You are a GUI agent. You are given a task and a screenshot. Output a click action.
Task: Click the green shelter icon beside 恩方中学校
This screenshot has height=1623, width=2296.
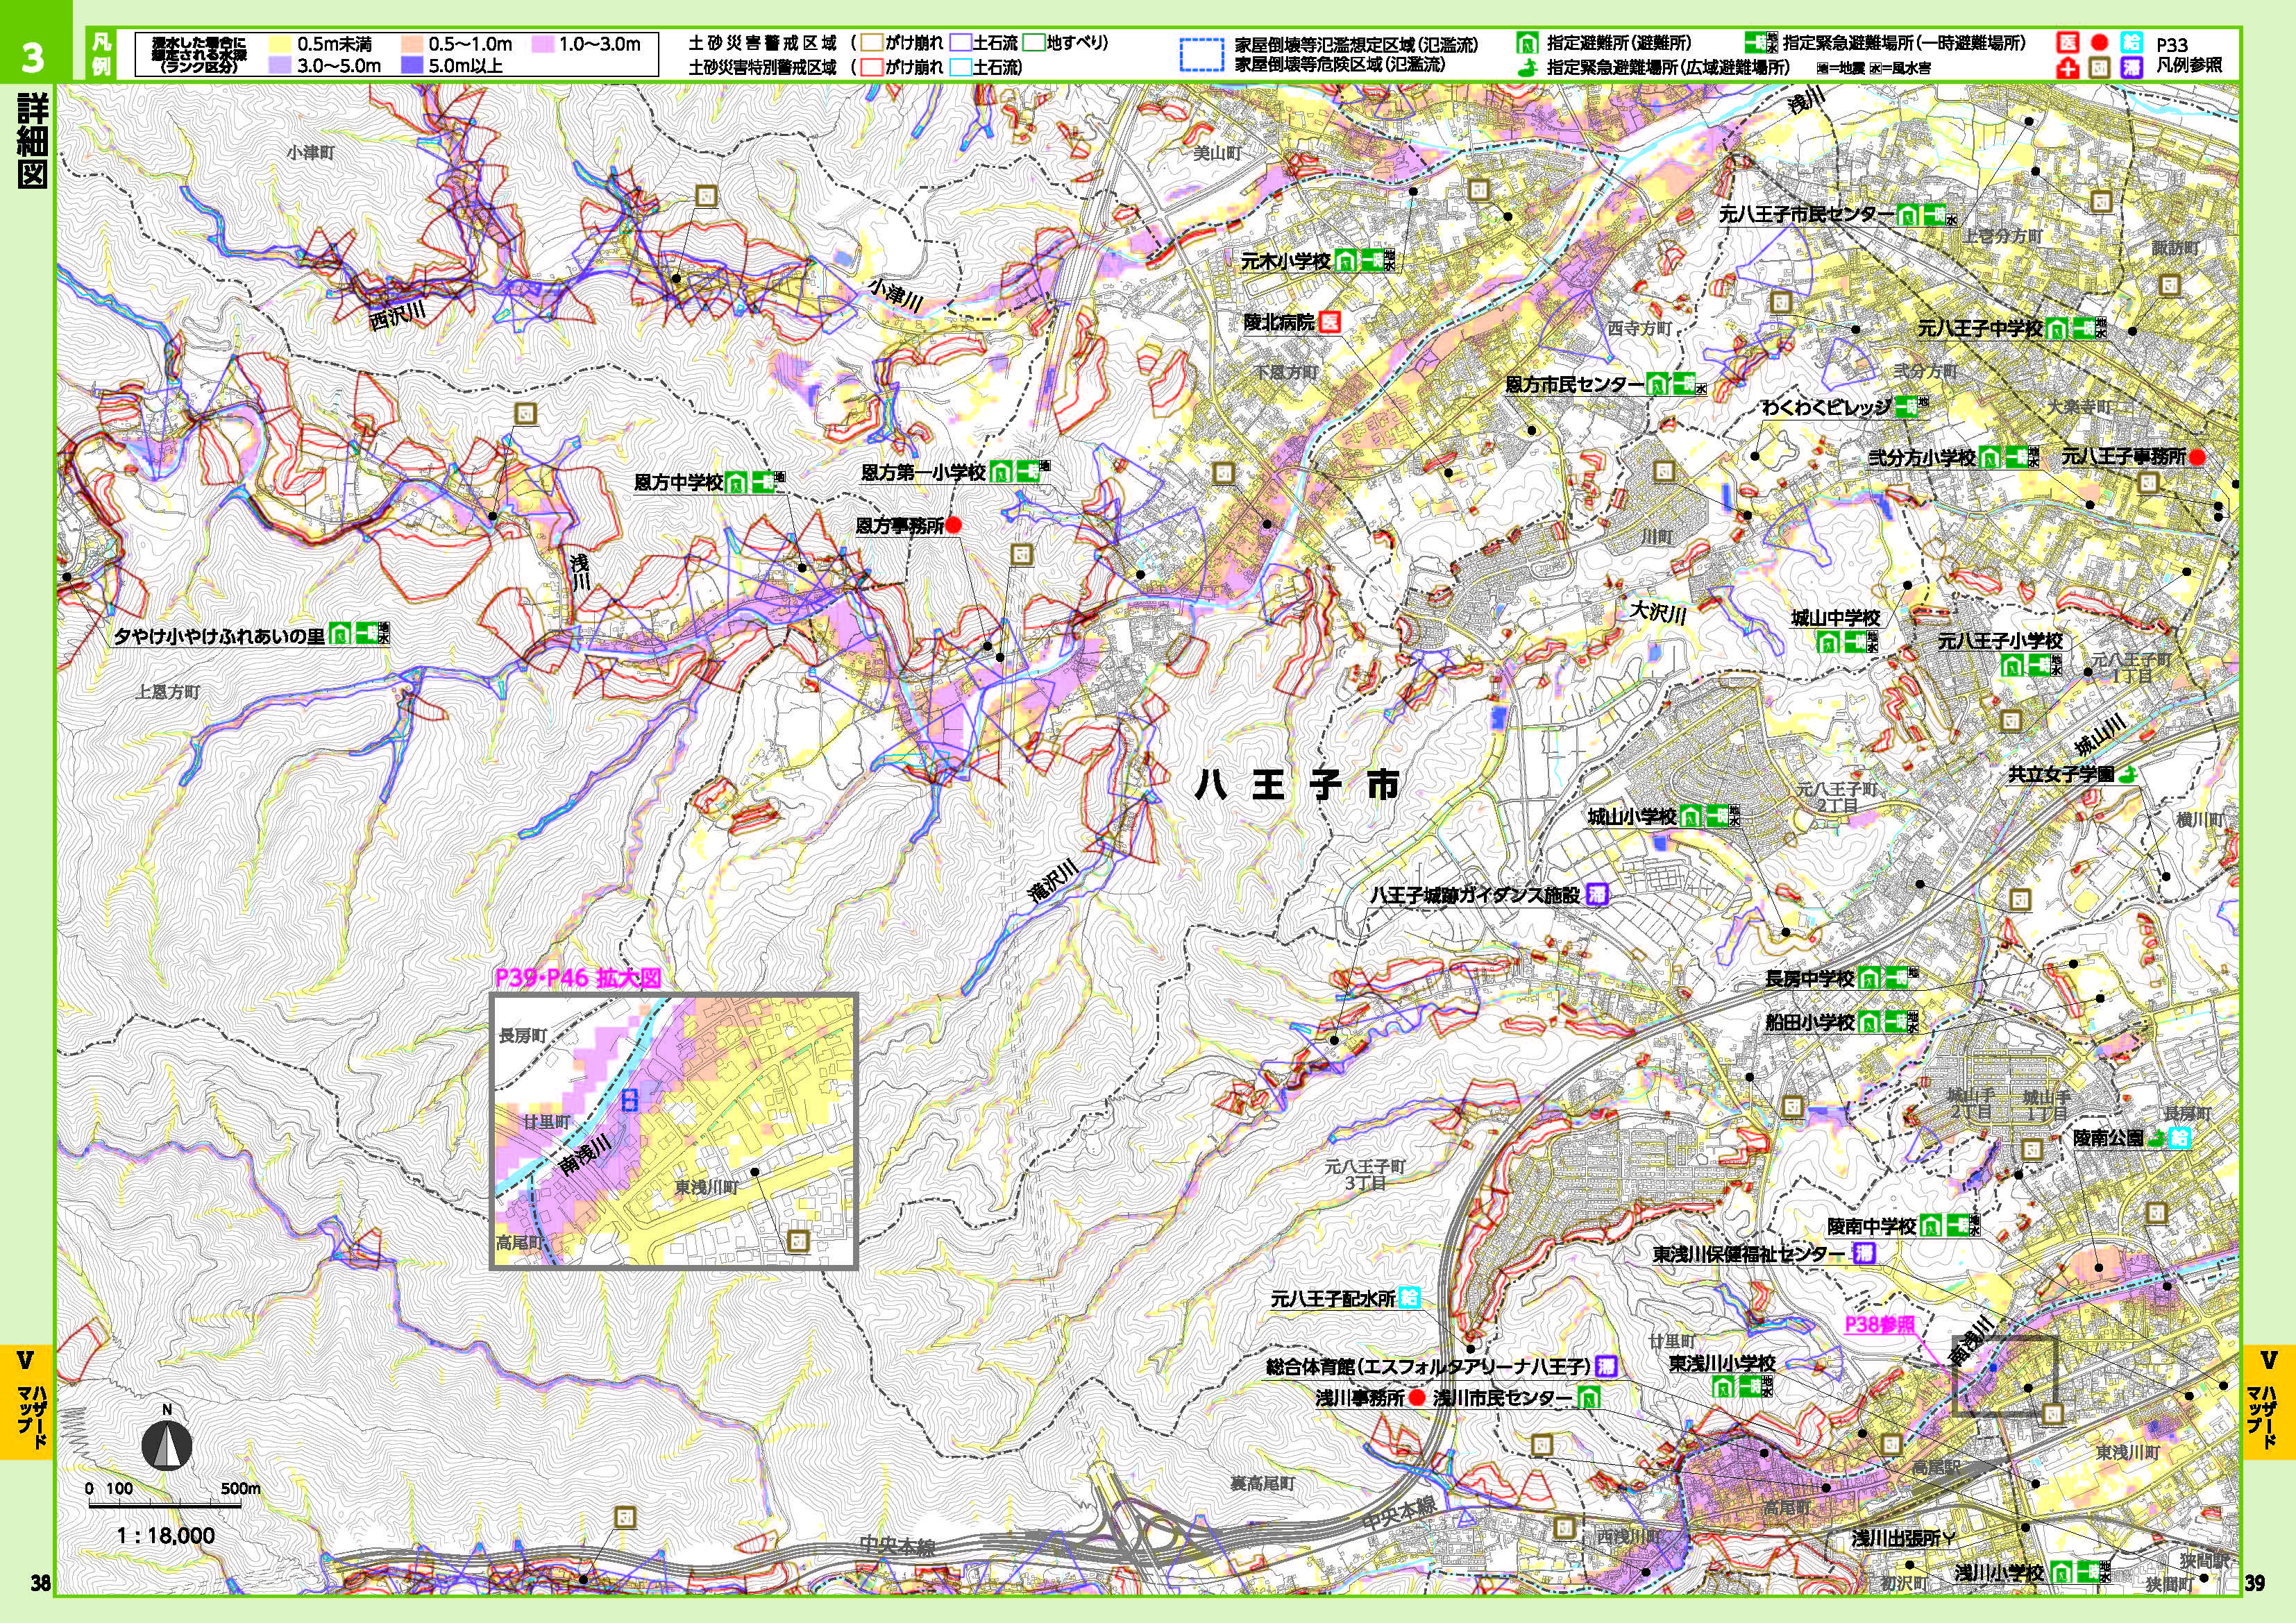pos(737,483)
